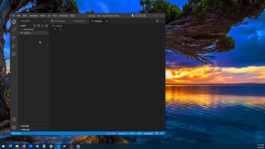Open the Selection menu
This screenshot has width=265, height=149.
[34, 16]
